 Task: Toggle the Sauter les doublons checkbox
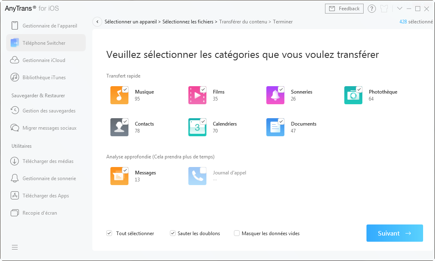click(x=173, y=233)
